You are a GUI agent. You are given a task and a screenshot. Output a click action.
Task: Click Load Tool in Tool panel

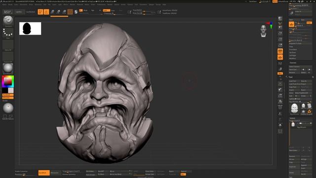pos(294,81)
